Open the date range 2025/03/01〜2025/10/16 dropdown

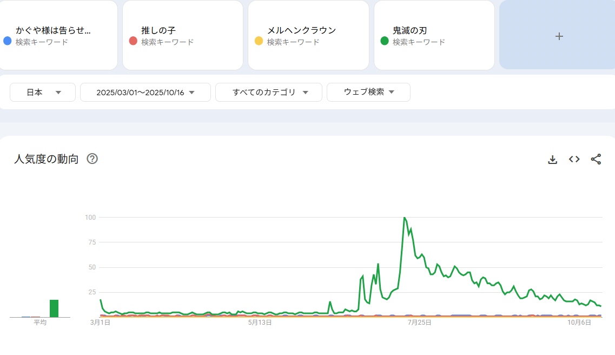pyautogui.click(x=145, y=93)
